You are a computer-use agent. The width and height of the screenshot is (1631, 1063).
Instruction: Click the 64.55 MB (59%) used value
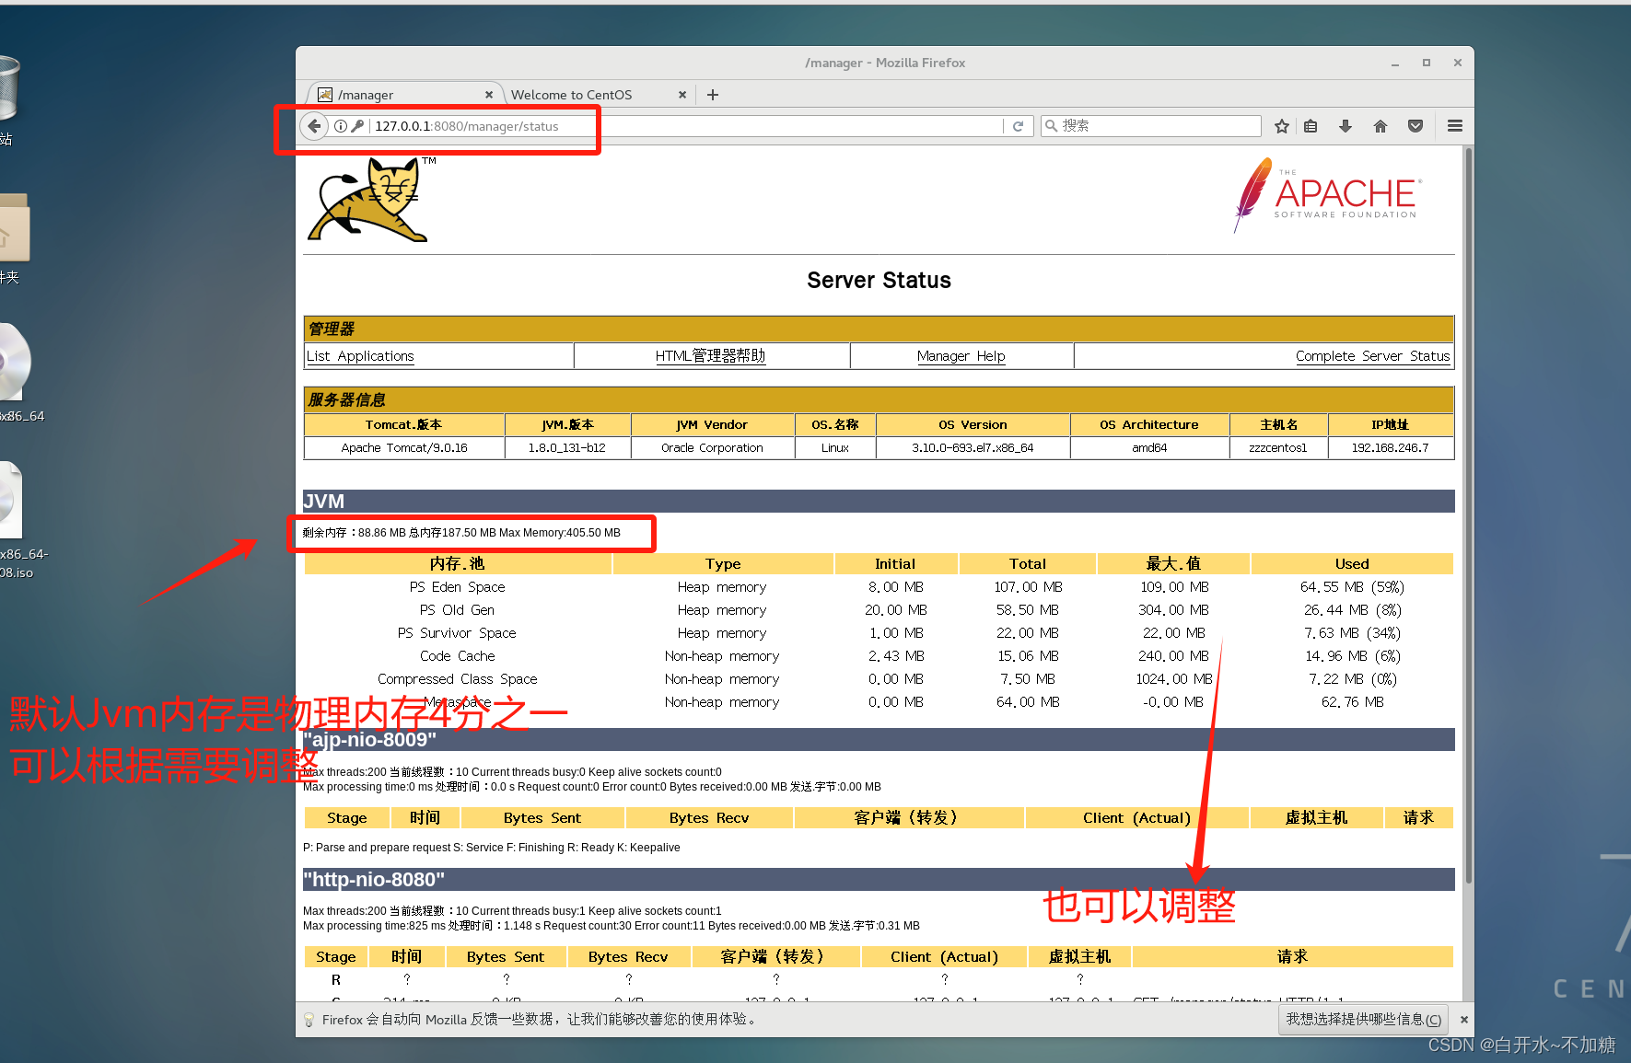coord(1352,587)
